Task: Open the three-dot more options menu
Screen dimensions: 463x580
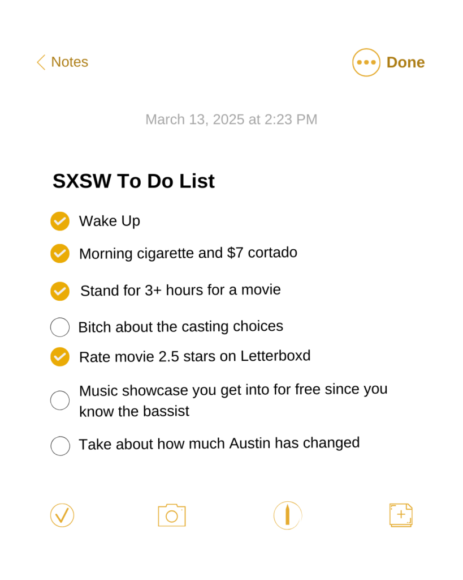Action: (366, 62)
